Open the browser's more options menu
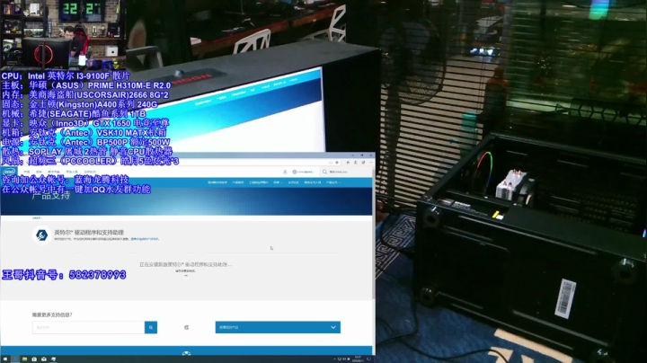This screenshot has height=363, width=647. click(370, 163)
